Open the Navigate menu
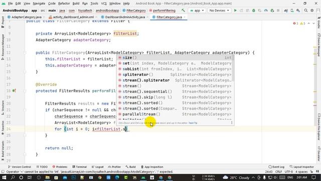Viewport: 321px width, 181px height. click(x=39, y=4)
